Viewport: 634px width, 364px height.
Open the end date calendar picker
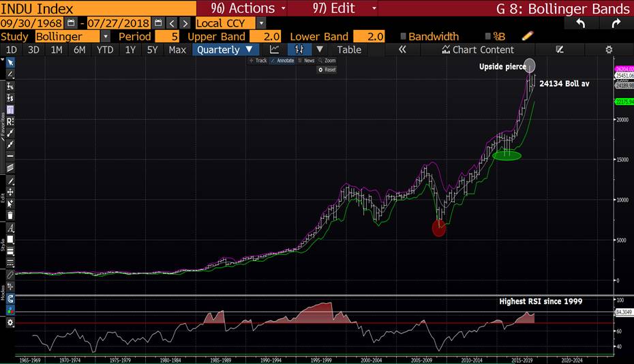158,23
